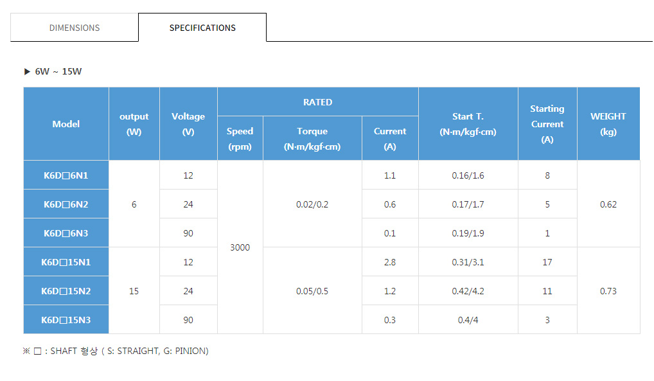Select the K6D□15N2 model cell
The image size is (654, 381).
[66, 291]
